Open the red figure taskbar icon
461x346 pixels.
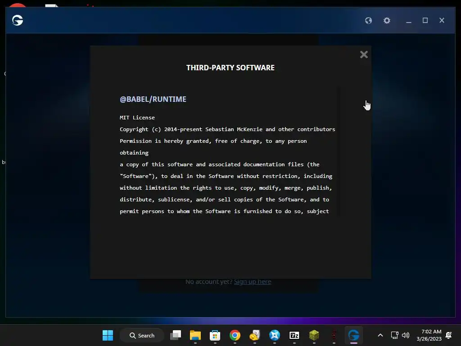click(334, 335)
